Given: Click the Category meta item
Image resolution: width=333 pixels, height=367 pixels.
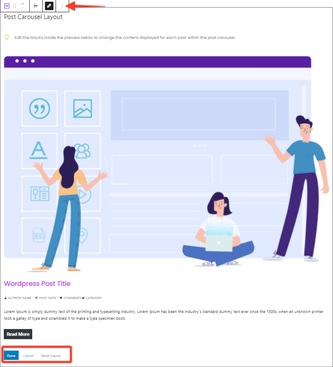Looking at the screenshot, I should (92, 298).
